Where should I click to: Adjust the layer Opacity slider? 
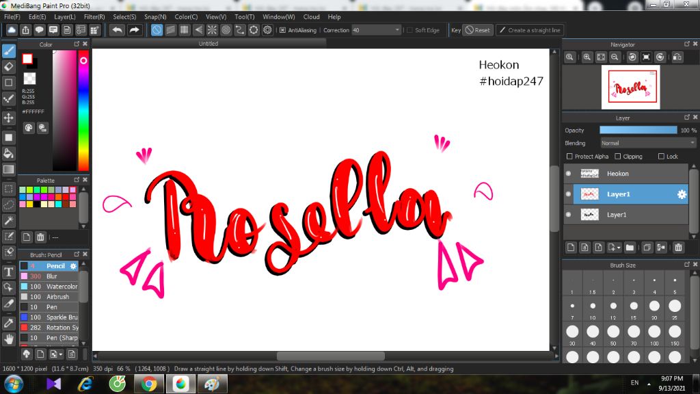638,130
